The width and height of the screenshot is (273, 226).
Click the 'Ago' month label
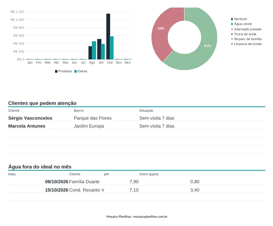[x=92, y=62]
